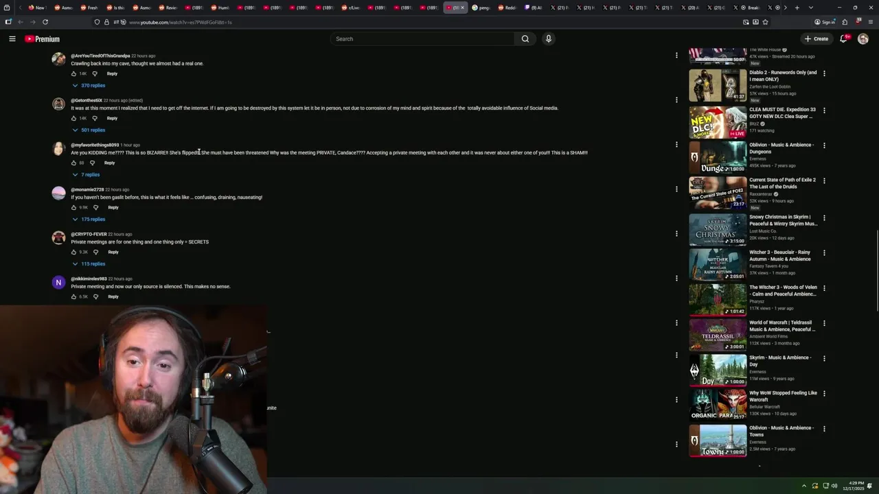Click the browser address bar URL
The width and height of the screenshot is (879, 494).
pos(181,22)
